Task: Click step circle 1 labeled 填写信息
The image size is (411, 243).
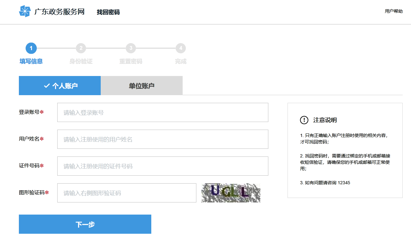Action: (31, 48)
